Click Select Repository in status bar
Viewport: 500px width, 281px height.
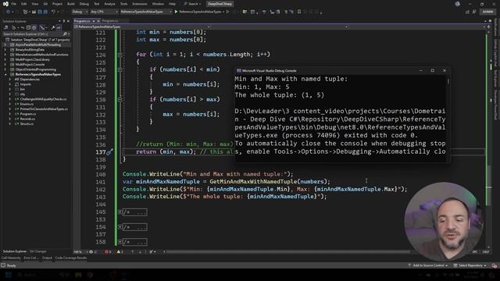tap(470, 265)
